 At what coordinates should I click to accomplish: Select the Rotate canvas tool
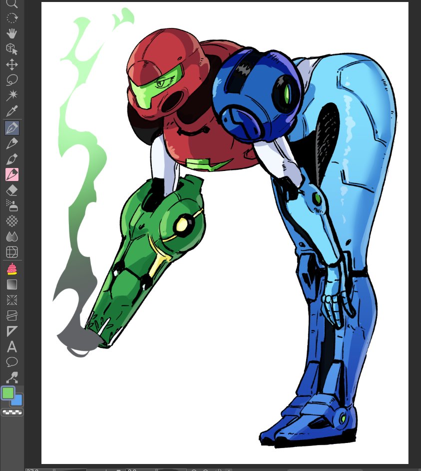[12, 18]
